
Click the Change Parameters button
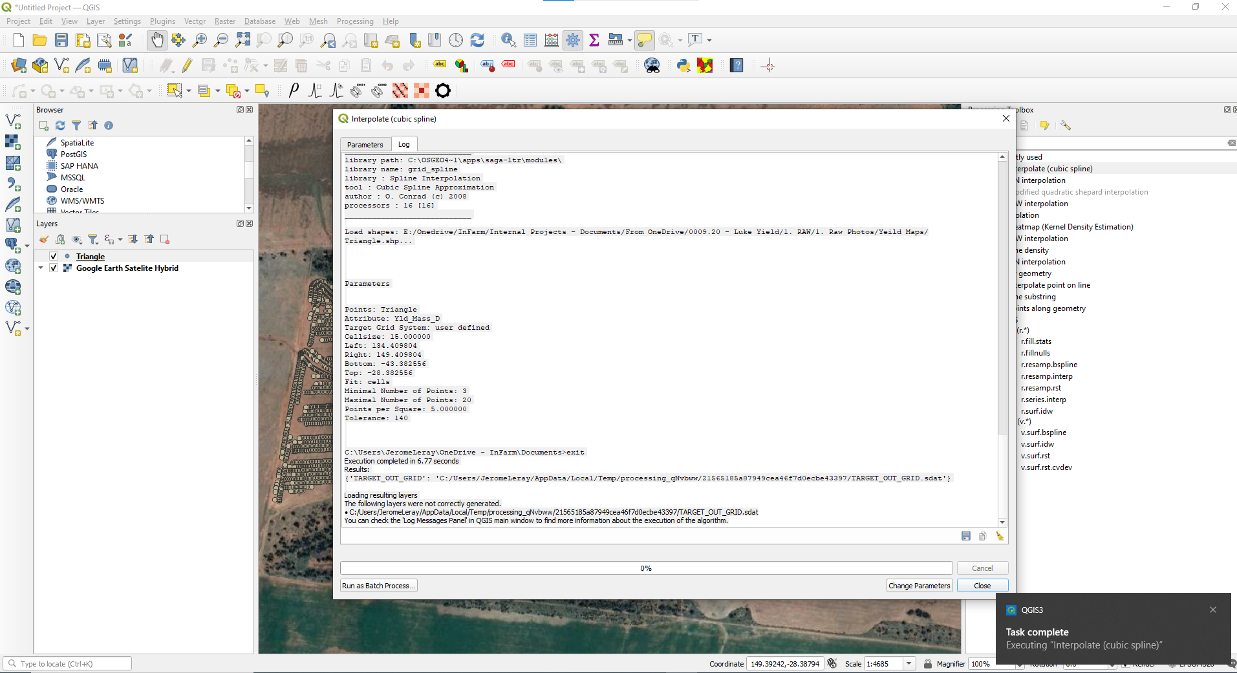[x=920, y=586]
